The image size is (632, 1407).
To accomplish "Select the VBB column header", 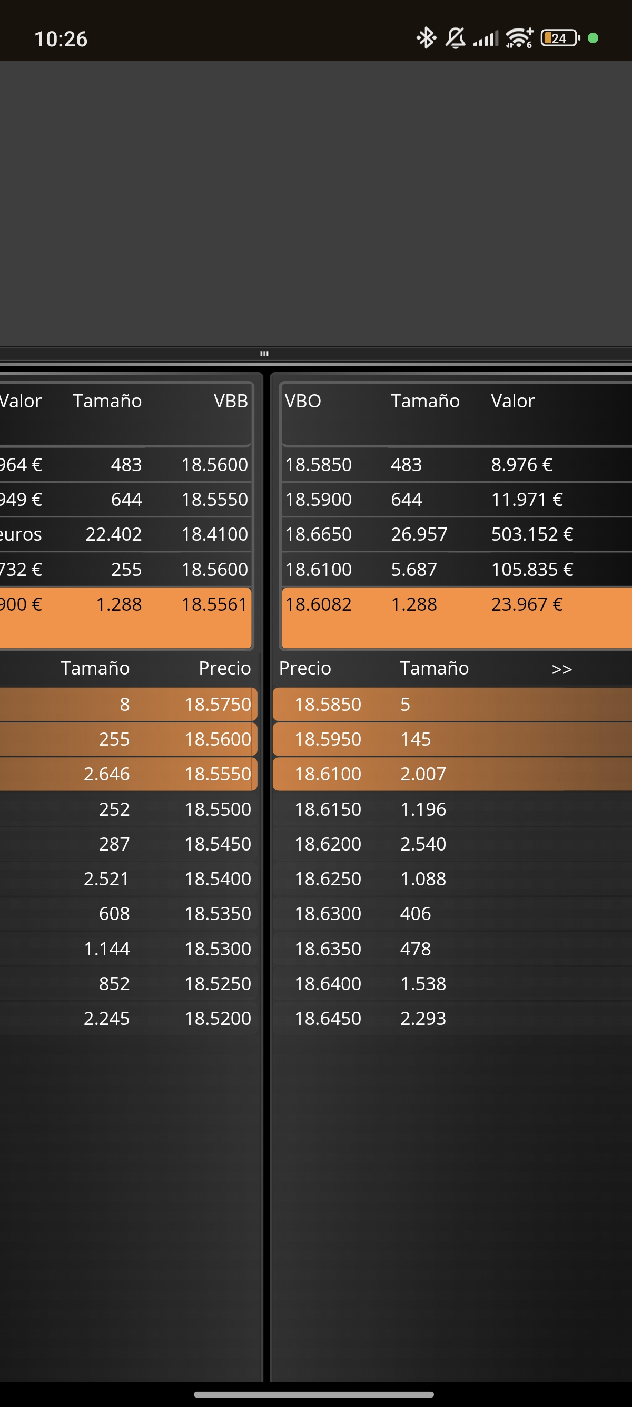I will [x=231, y=401].
